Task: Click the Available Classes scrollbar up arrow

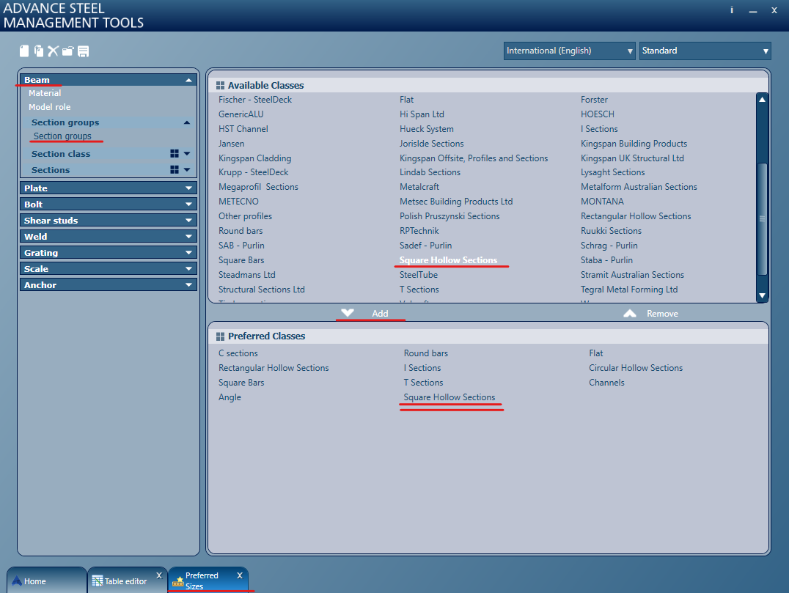Action: 763,100
